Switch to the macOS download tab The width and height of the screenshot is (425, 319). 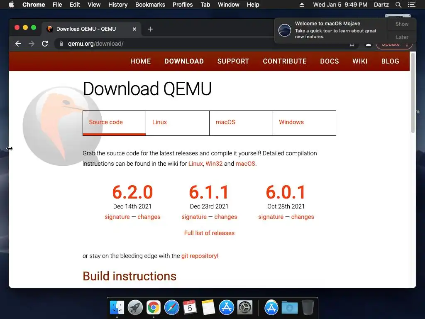(x=241, y=123)
